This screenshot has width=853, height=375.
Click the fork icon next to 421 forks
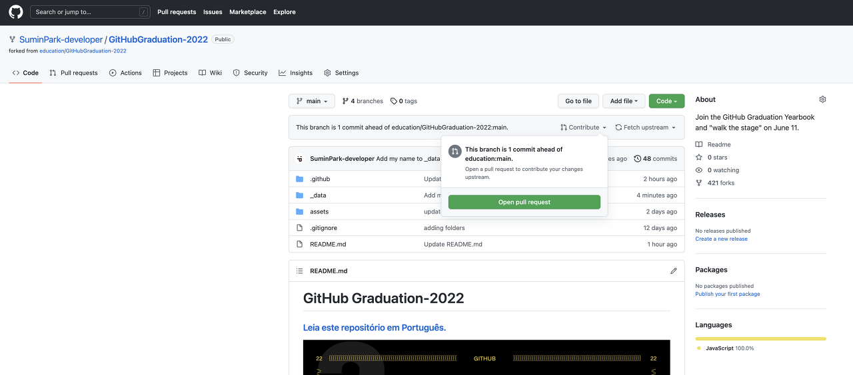699,183
